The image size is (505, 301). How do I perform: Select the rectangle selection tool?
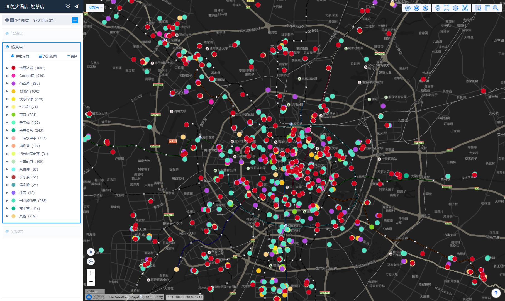click(x=478, y=8)
